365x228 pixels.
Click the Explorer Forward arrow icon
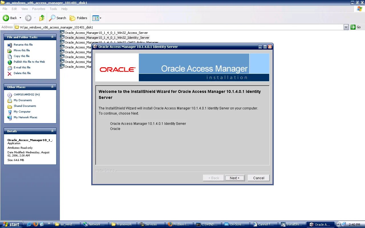click(28, 18)
